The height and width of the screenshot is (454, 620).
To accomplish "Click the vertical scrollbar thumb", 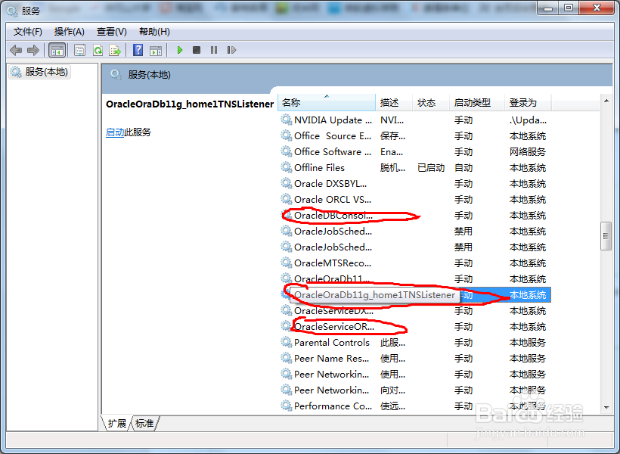I will coord(606,236).
